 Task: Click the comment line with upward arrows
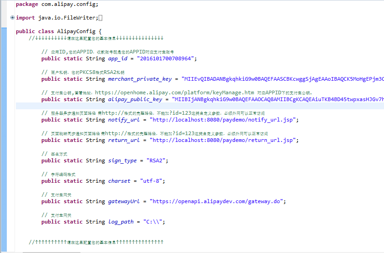(x=96, y=242)
